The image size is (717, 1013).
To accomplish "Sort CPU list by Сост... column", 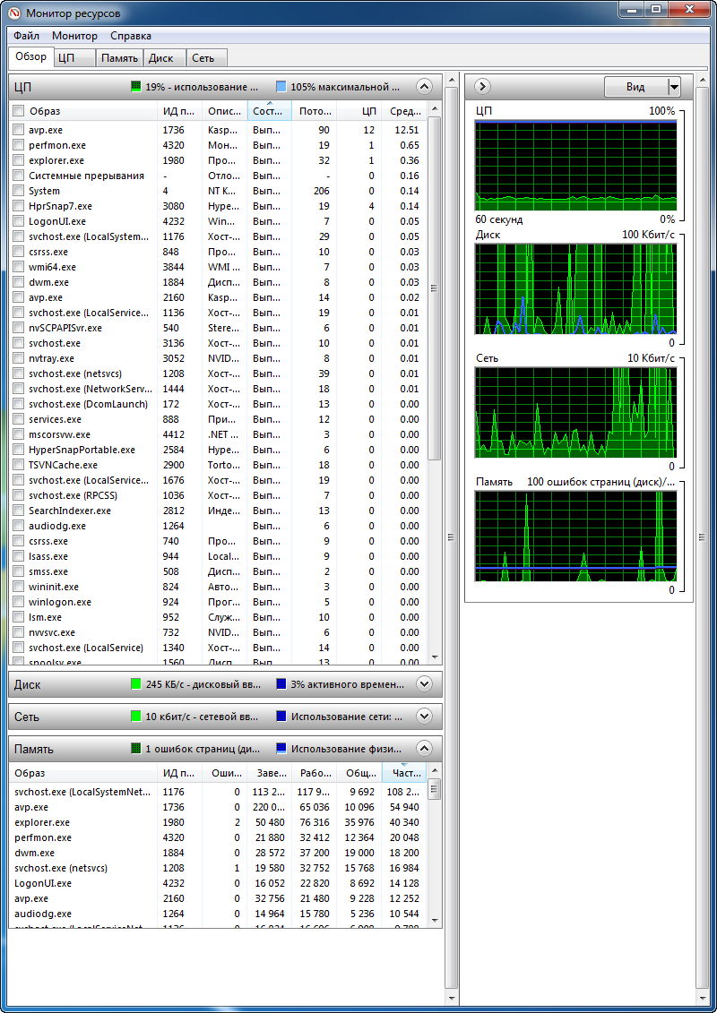I will [x=270, y=111].
